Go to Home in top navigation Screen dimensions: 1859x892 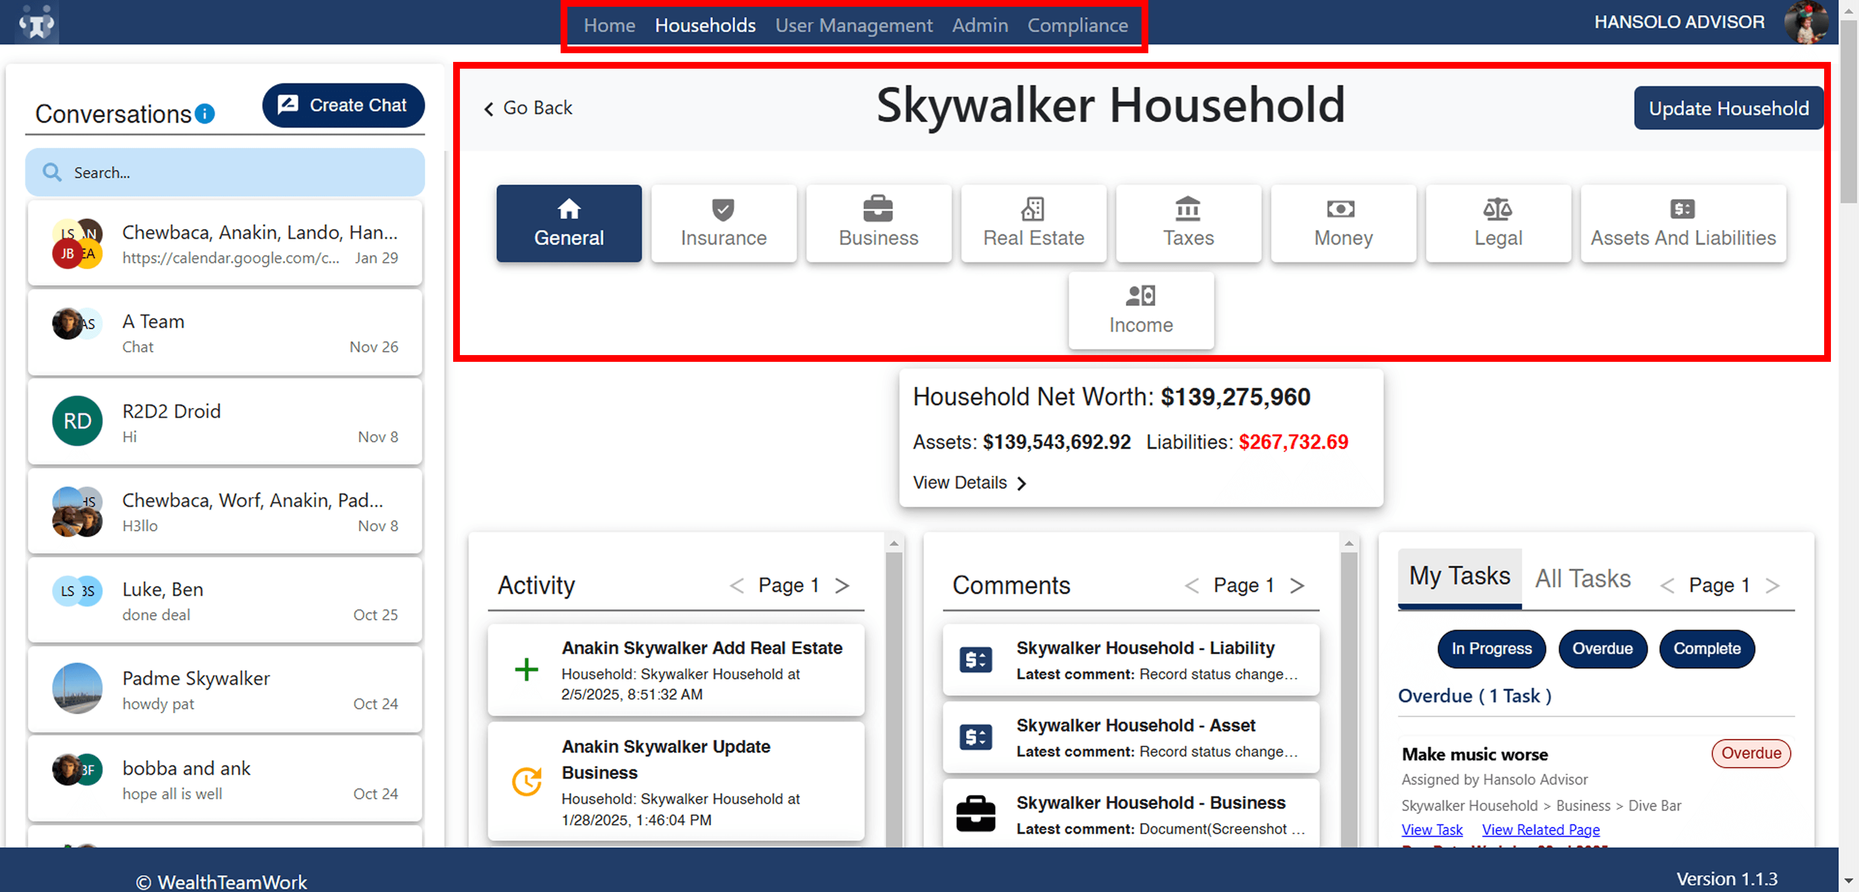click(609, 25)
